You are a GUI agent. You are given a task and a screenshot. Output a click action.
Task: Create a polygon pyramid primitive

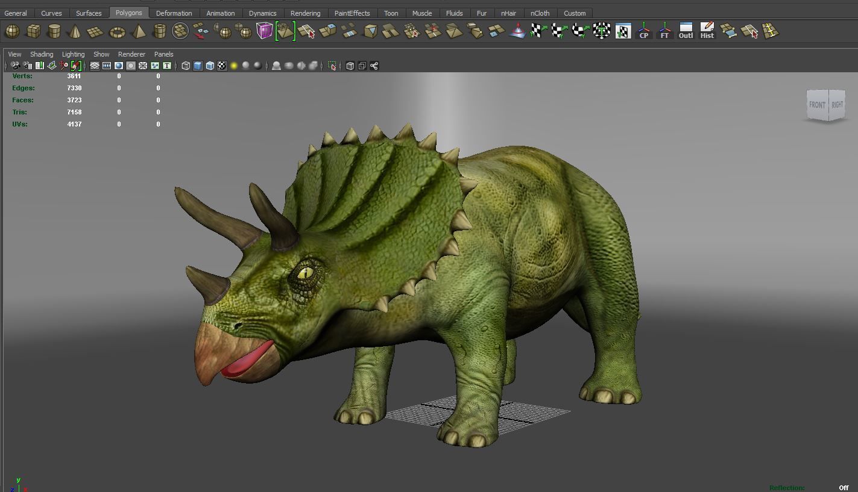(x=139, y=31)
